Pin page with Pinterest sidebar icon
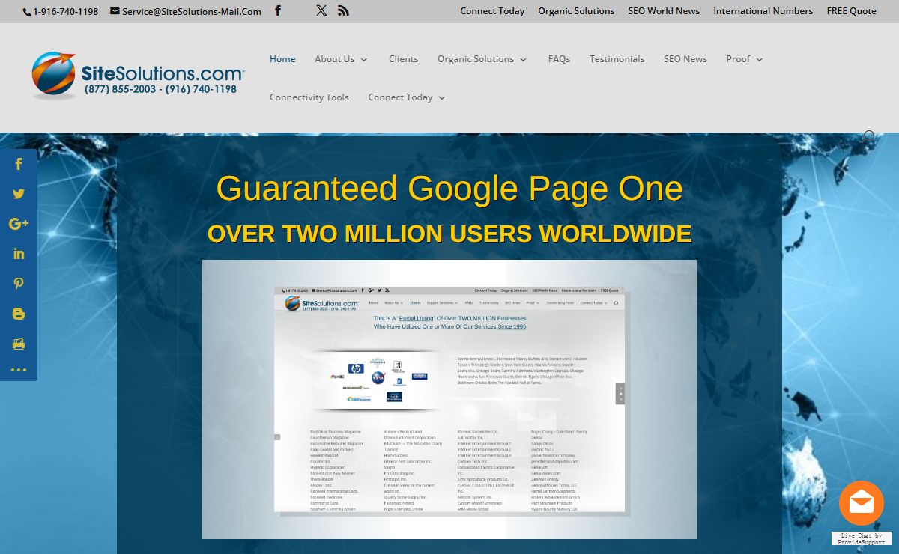899x554 pixels. [19, 284]
